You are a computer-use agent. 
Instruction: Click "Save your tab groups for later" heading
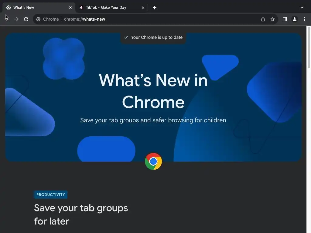[81, 214]
